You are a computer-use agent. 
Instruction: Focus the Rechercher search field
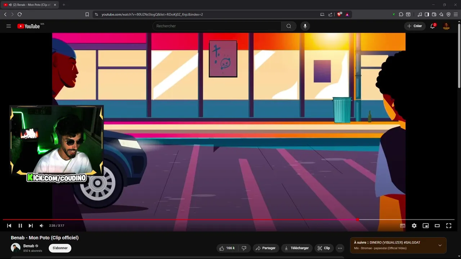click(x=217, y=26)
